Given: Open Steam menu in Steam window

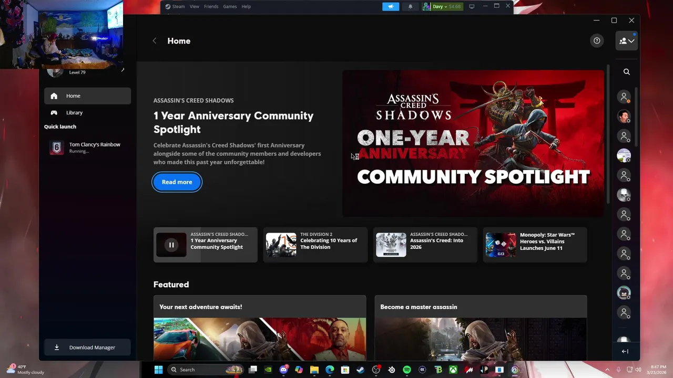Looking at the screenshot, I should pos(175,6).
